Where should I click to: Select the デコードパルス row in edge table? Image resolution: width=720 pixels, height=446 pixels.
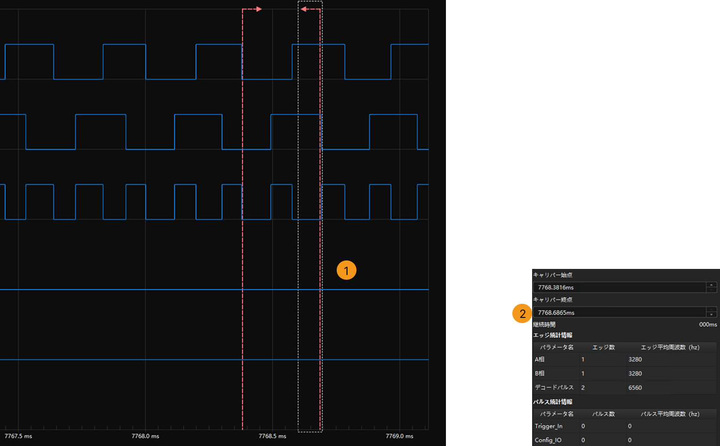pos(625,388)
